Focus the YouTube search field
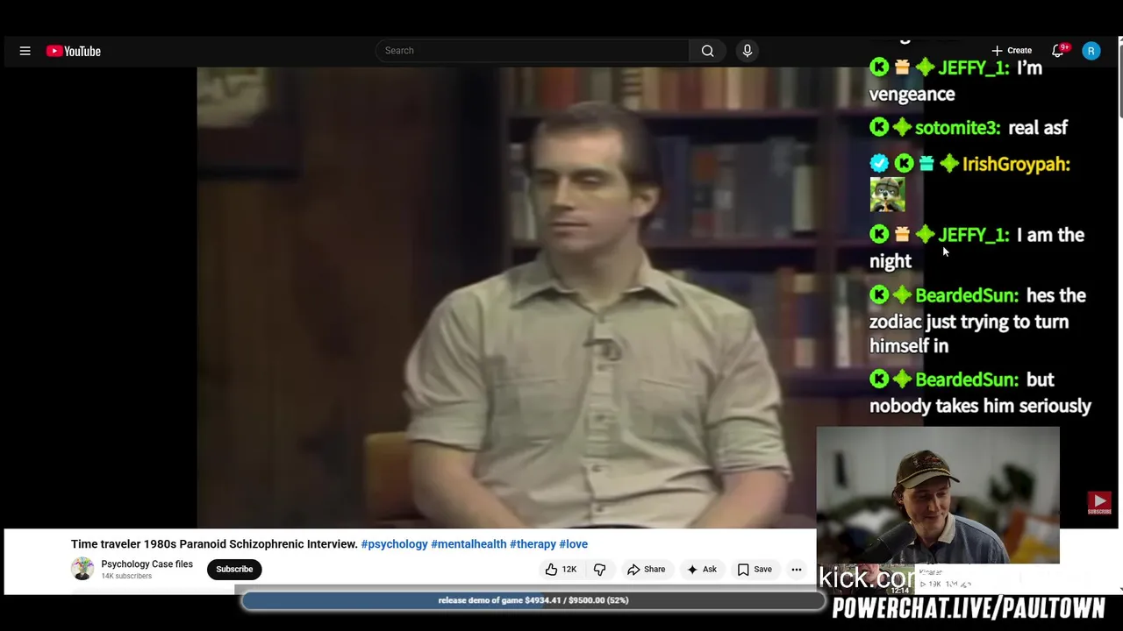Screen dimensions: 1123x631 point(533,51)
